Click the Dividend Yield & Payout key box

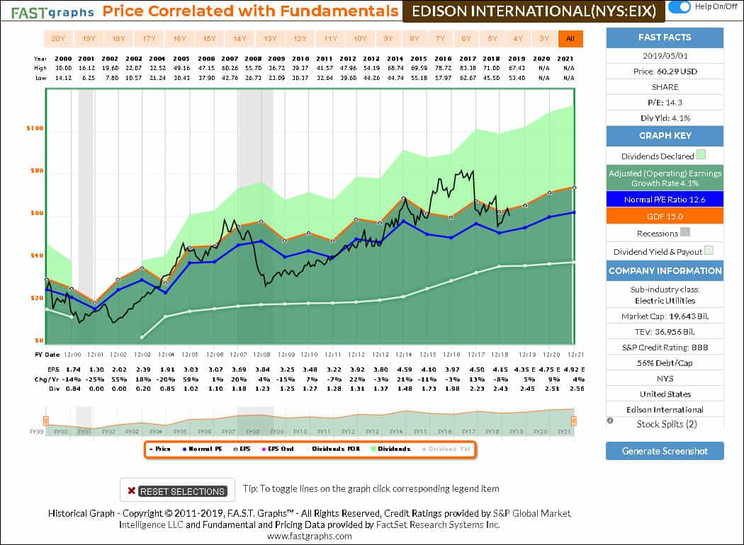tap(709, 251)
